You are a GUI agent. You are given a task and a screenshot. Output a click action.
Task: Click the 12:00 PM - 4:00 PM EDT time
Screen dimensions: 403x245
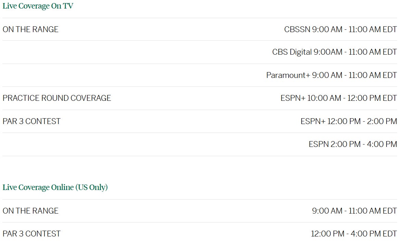pos(354,234)
